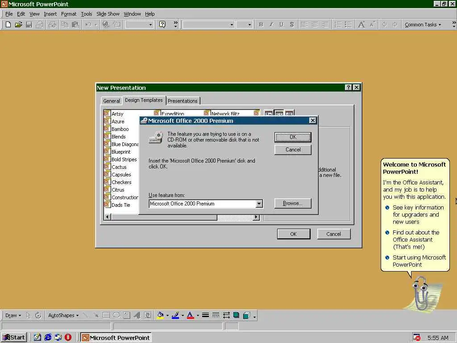
Task: Open the Common Tasks dropdown
Action: [x=423, y=25]
